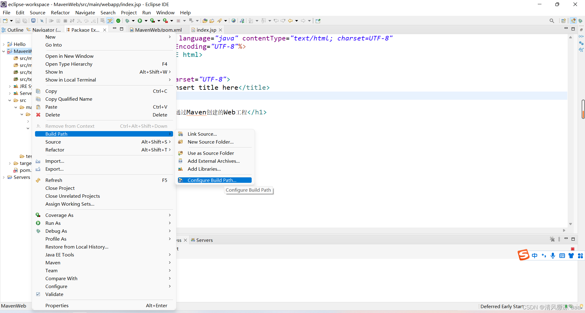Viewport: 585px width, 313px height.
Task: Click the Debug bug toolbar icon
Action: [127, 21]
